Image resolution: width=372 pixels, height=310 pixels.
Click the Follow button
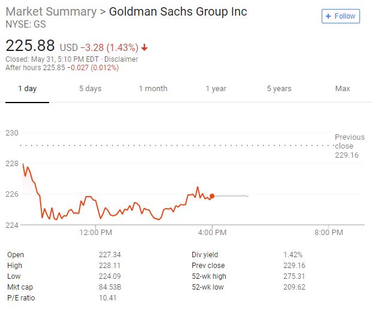click(341, 16)
